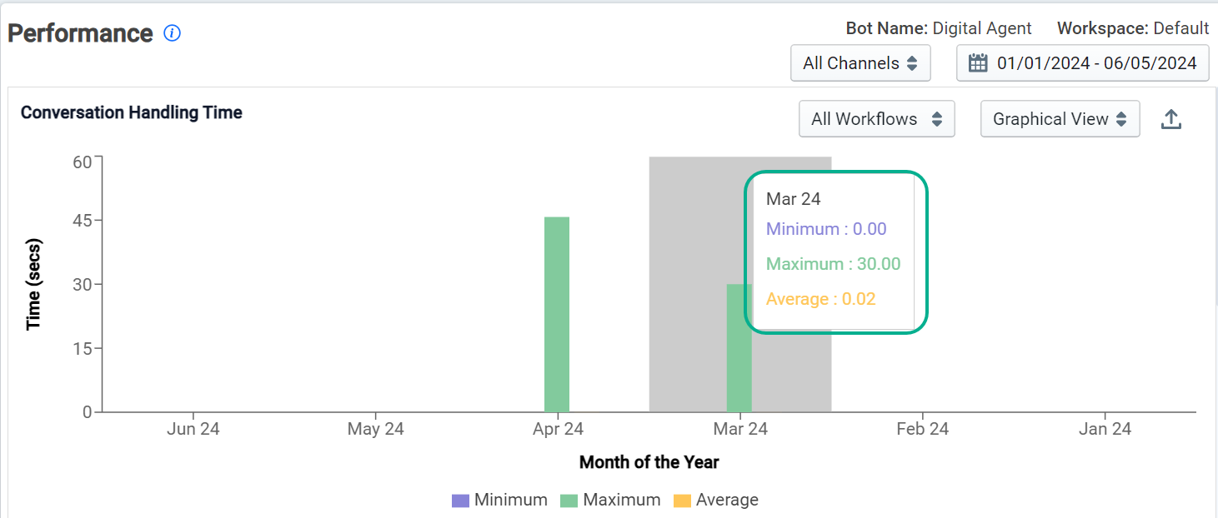Click the All Workflows sort arrows icon
1218x518 pixels.
[x=937, y=119]
